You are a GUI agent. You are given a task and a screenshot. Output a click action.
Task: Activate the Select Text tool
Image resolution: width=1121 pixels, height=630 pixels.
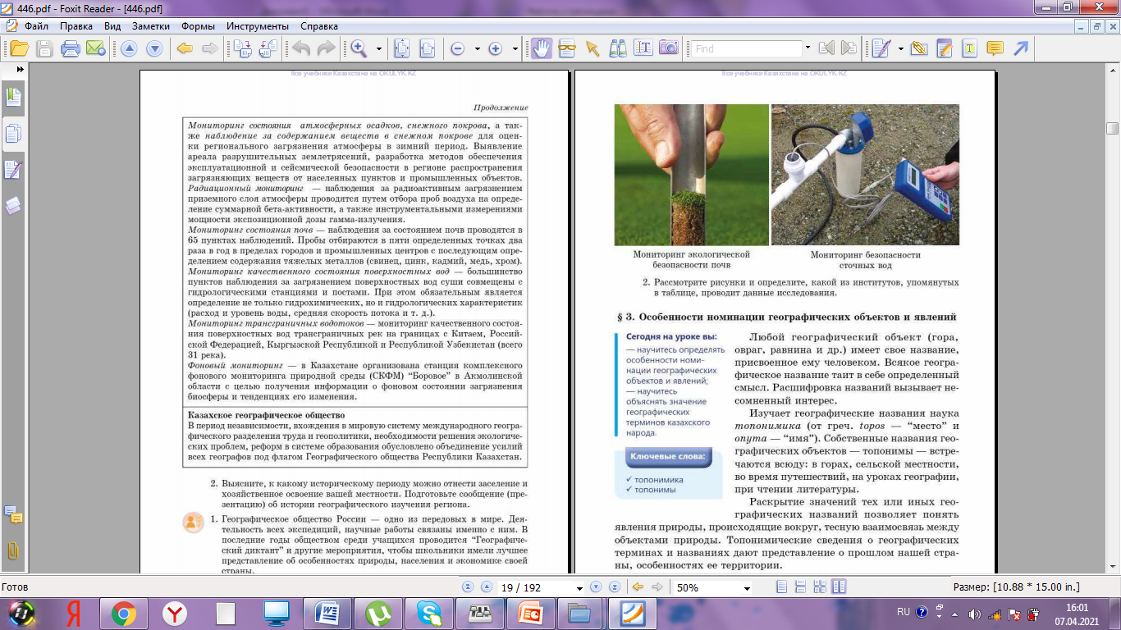click(x=643, y=48)
